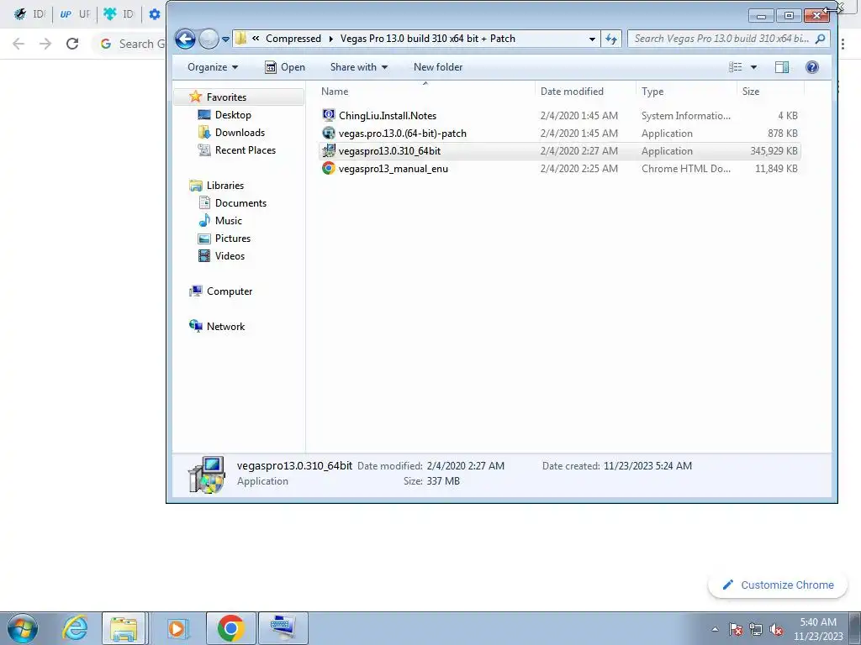Sort files by Date modified column

[x=585, y=91]
